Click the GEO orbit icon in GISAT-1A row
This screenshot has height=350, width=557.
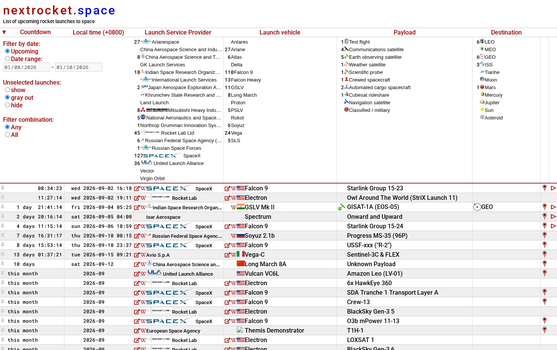pyautogui.click(x=477, y=207)
